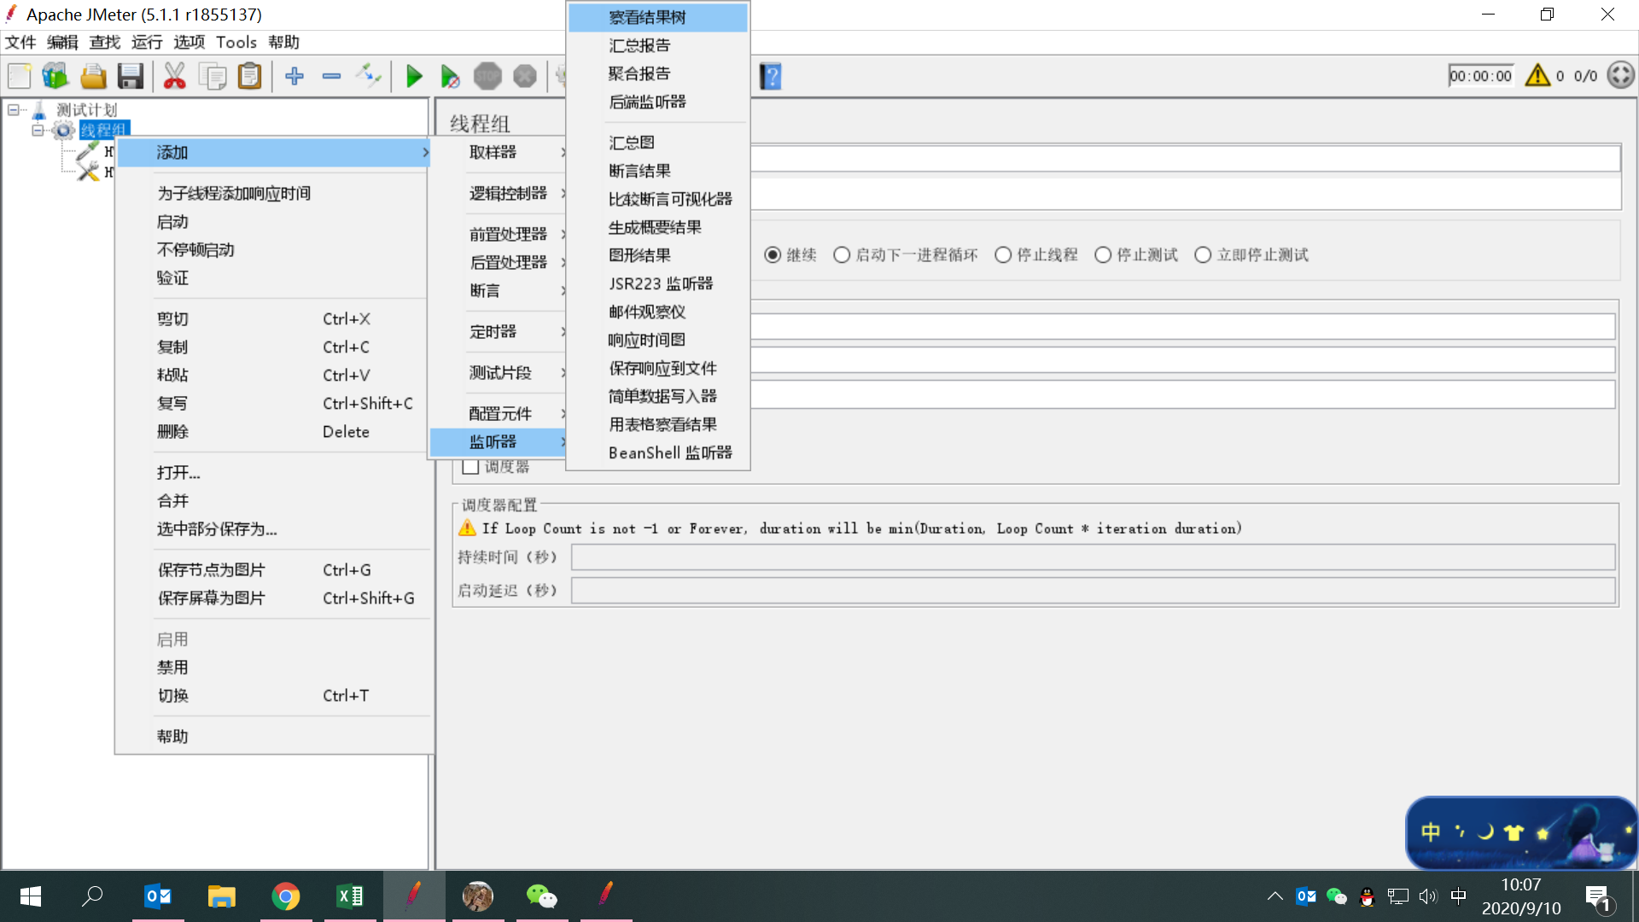Click the blue help question icon
Image resolution: width=1639 pixels, height=922 pixels.
coord(770,77)
